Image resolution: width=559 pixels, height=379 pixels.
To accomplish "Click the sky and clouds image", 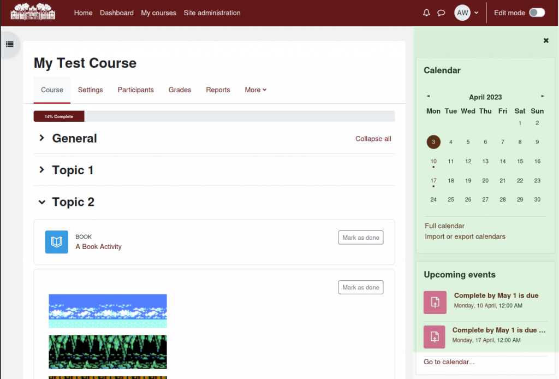I will (x=108, y=311).
